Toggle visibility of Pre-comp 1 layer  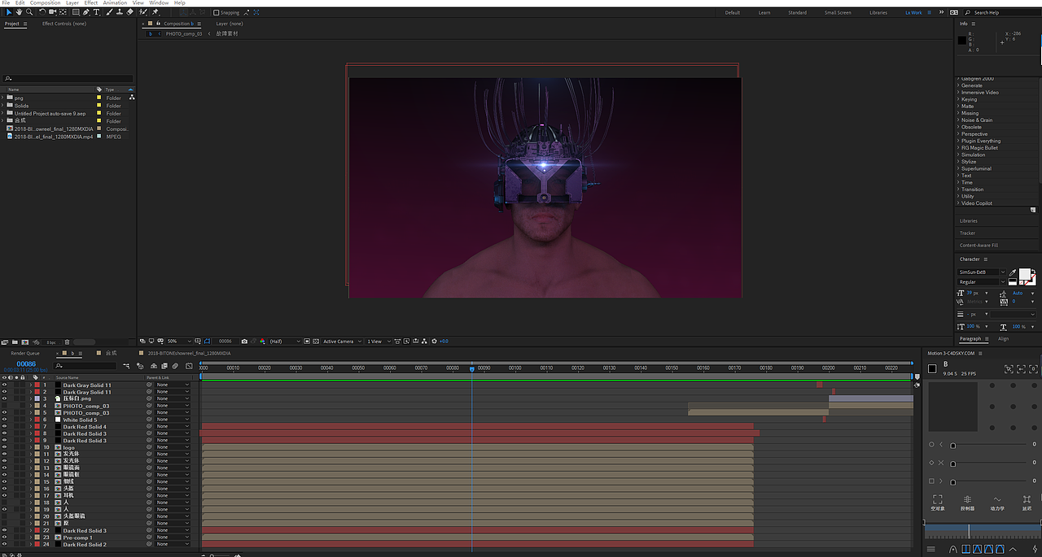4,537
